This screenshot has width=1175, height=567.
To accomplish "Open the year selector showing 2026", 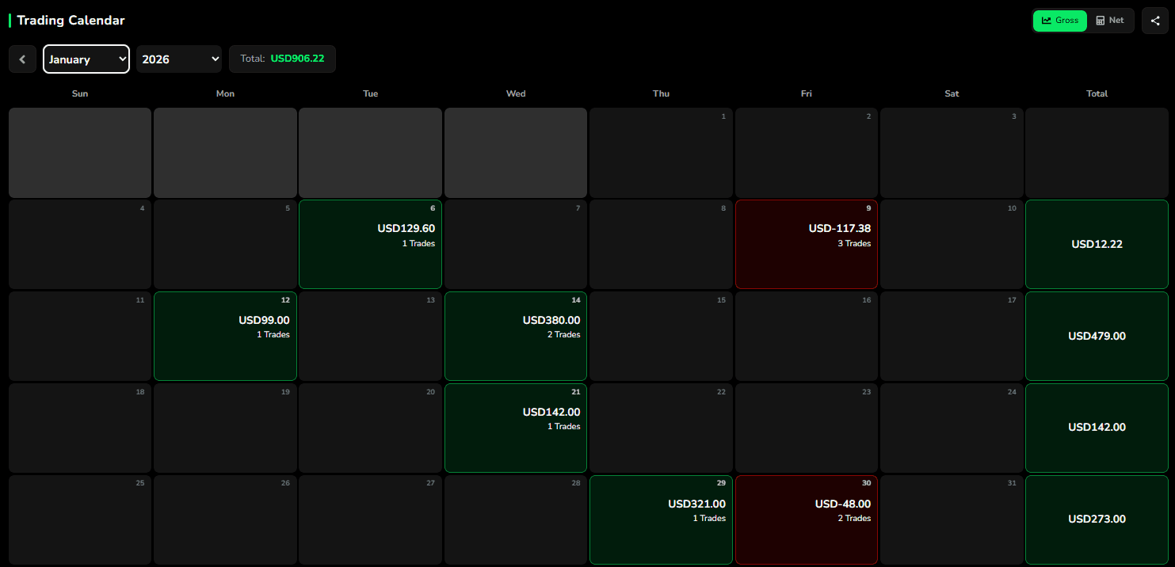I will click(178, 59).
